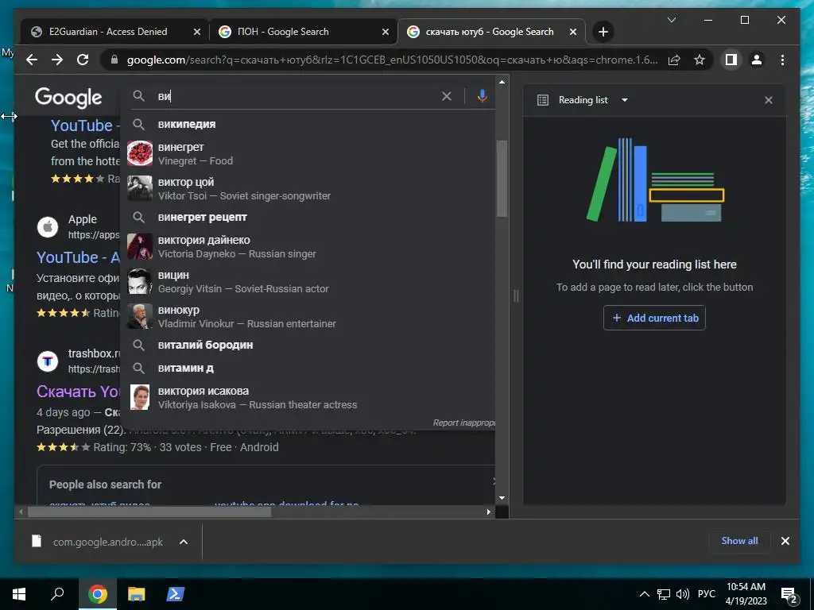Open the Reading list dropdown
Viewport: 814px width, 610px height.
pyautogui.click(x=625, y=99)
